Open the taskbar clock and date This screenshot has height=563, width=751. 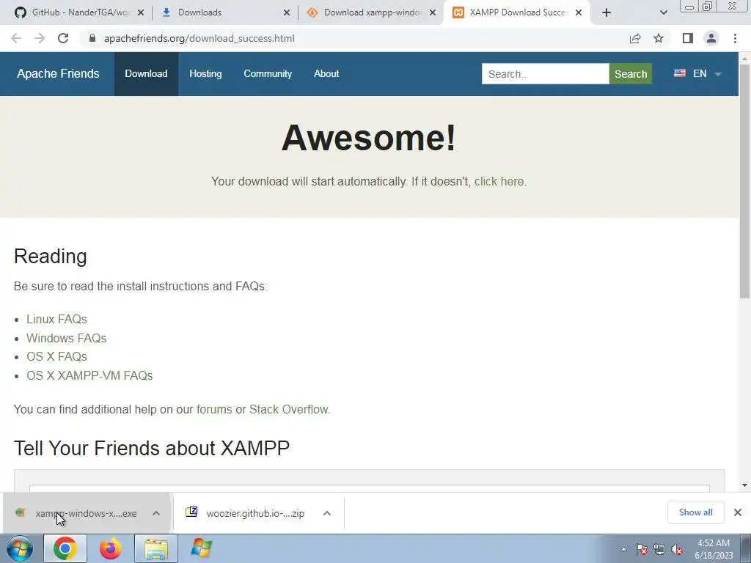[714, 549]
